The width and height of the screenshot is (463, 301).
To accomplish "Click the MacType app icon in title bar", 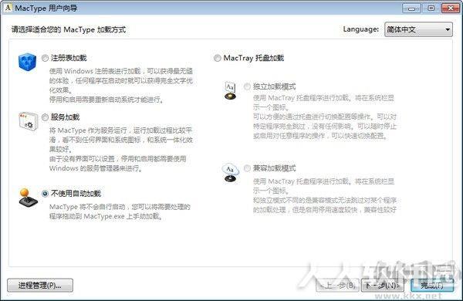I will (x=8, y=8).
